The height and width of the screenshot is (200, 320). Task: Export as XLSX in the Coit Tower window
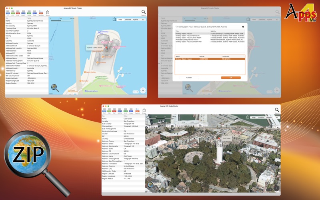pos(125,111)
